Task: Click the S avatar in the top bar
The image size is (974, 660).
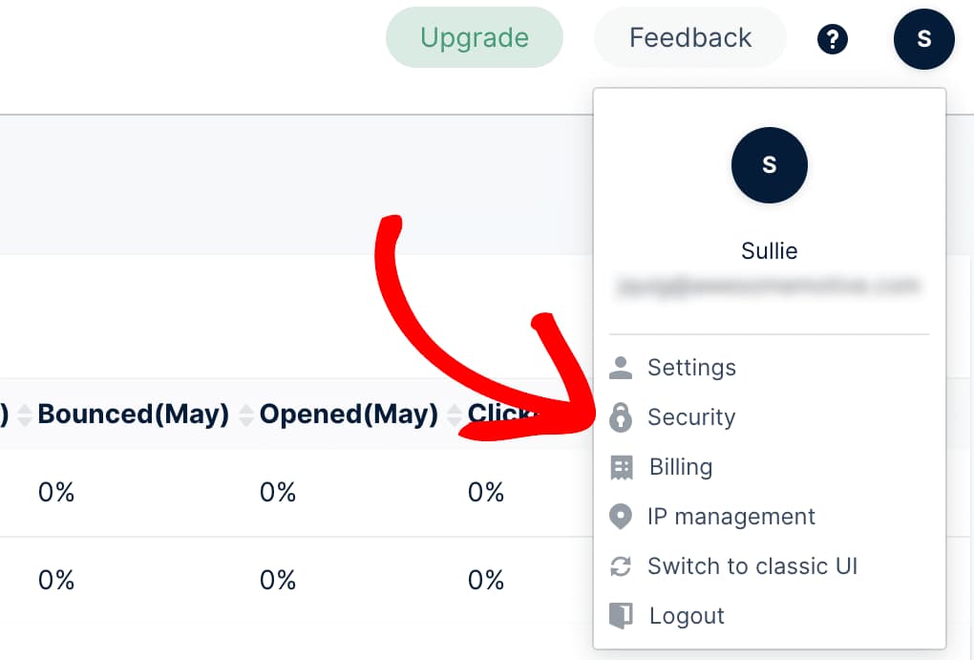Action: point(923,39)
